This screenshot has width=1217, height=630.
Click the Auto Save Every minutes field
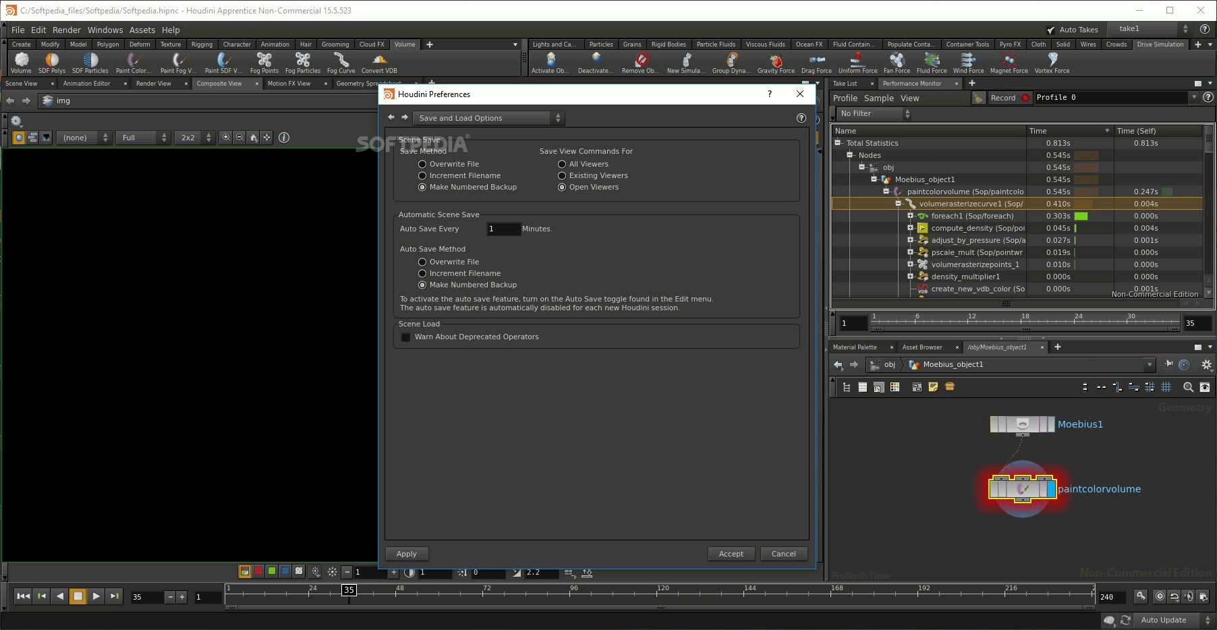point(503,229)
